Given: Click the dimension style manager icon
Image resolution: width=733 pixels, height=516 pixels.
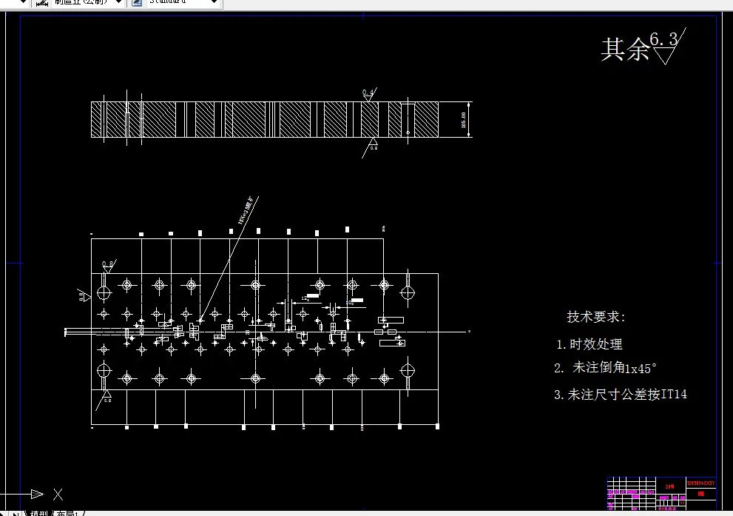Looking at the screenshot, I should click(42, 2).
